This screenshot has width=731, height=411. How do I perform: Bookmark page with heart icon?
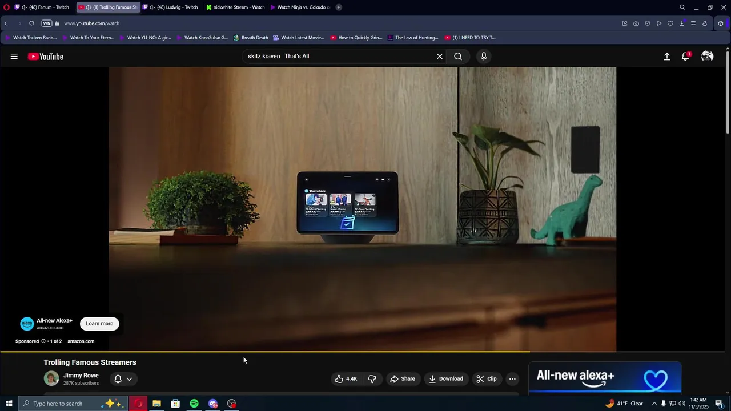670,23
